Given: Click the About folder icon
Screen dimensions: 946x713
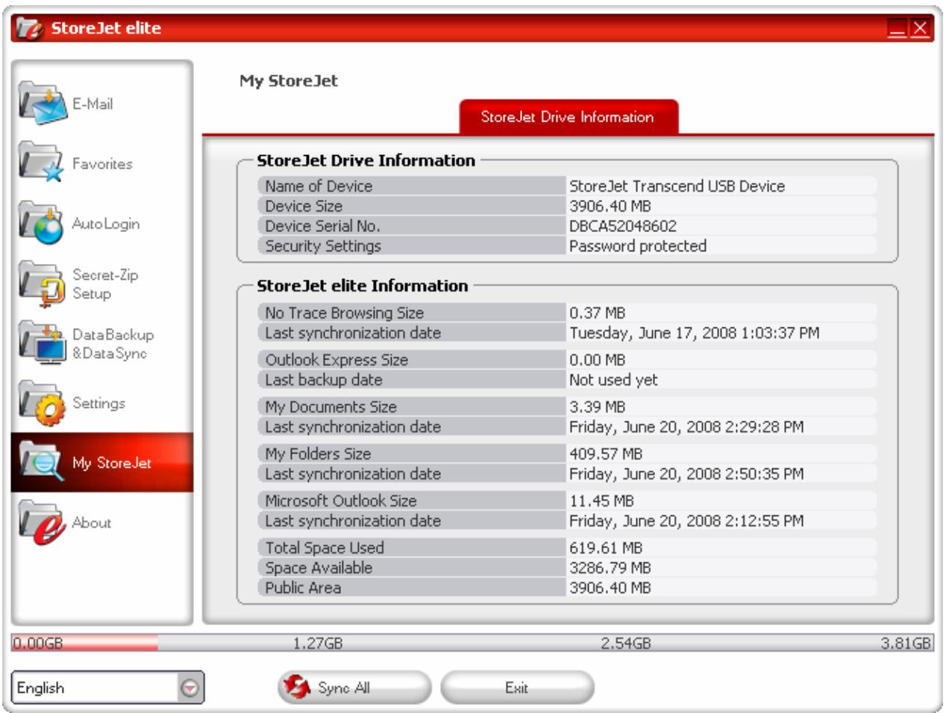Looking at the screenshot, I should pos(43,523).
